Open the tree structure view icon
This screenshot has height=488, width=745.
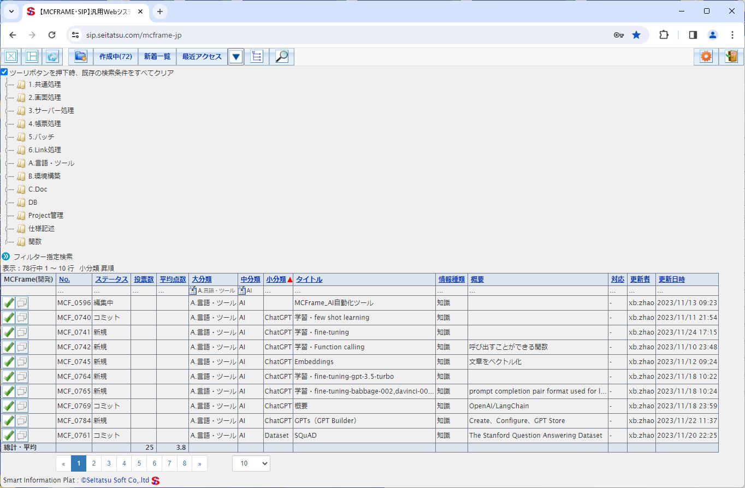tap(257, 56)
